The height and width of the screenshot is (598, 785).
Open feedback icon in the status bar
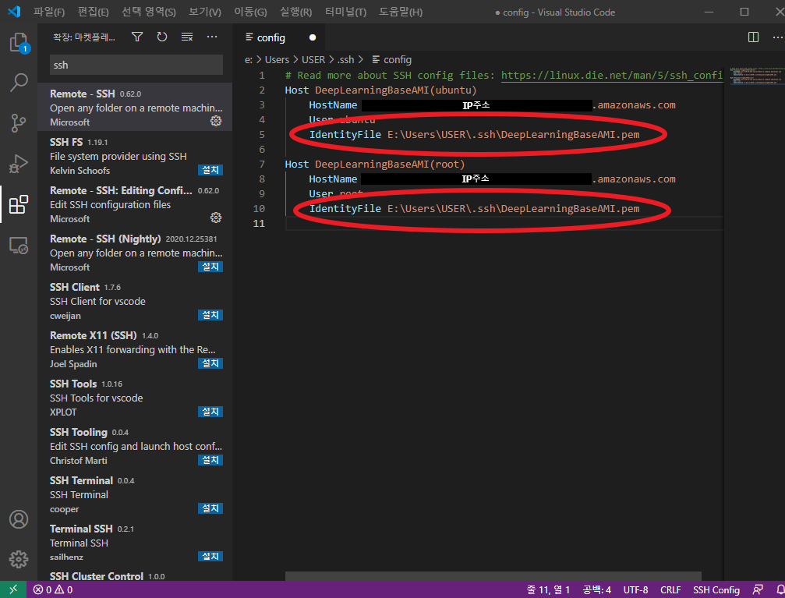tap(758, 589)
